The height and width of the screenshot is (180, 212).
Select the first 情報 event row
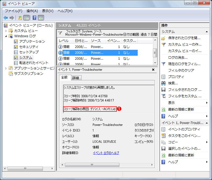click(98, 47)
